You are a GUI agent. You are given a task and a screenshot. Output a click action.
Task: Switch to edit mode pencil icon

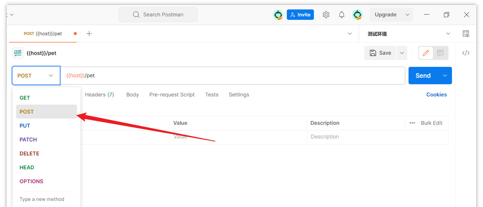click(x=426, y=53)
